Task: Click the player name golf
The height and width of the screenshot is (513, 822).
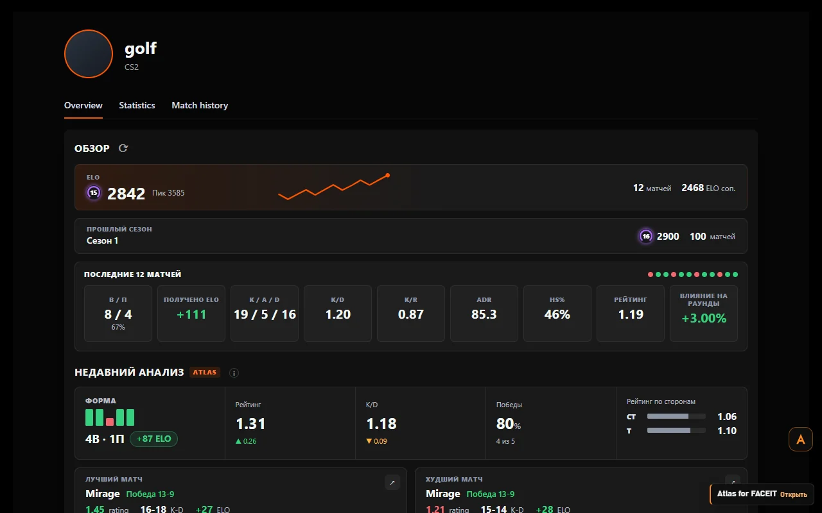Action: [141, 48]
